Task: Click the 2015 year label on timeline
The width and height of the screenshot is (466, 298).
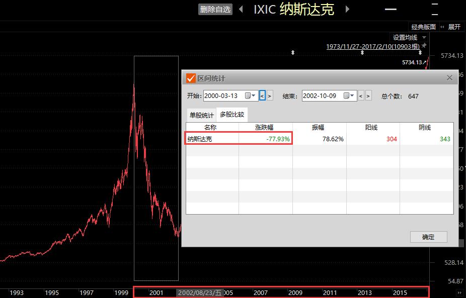Action: pyautogui.click(x=400, y=292)
